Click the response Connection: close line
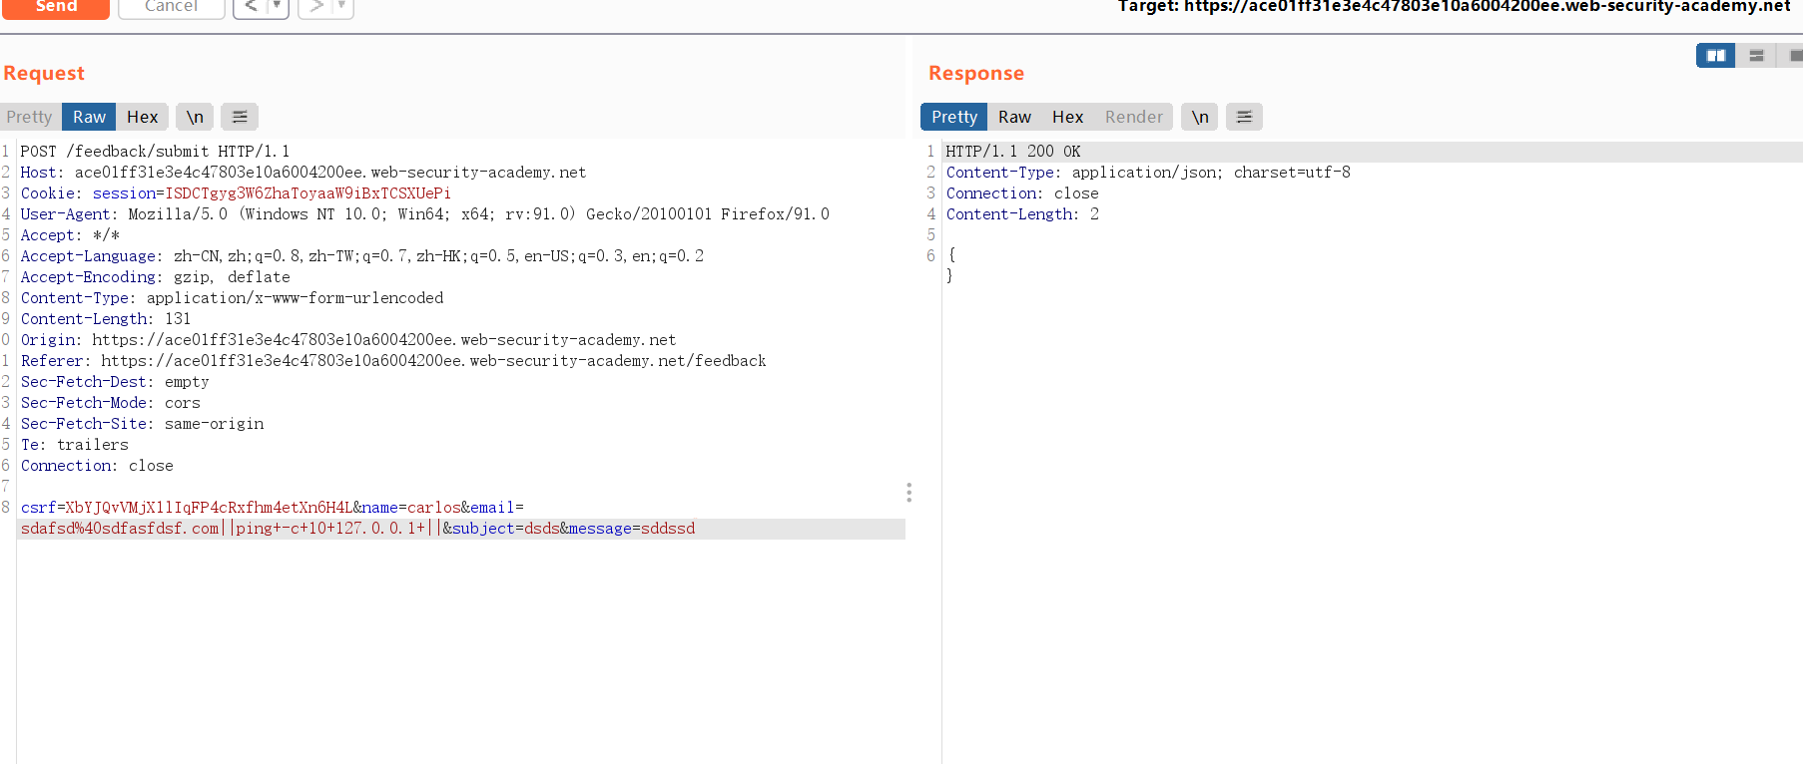Image resolution: width=1803 pixels, height=764 pixels. point(1022,193)
